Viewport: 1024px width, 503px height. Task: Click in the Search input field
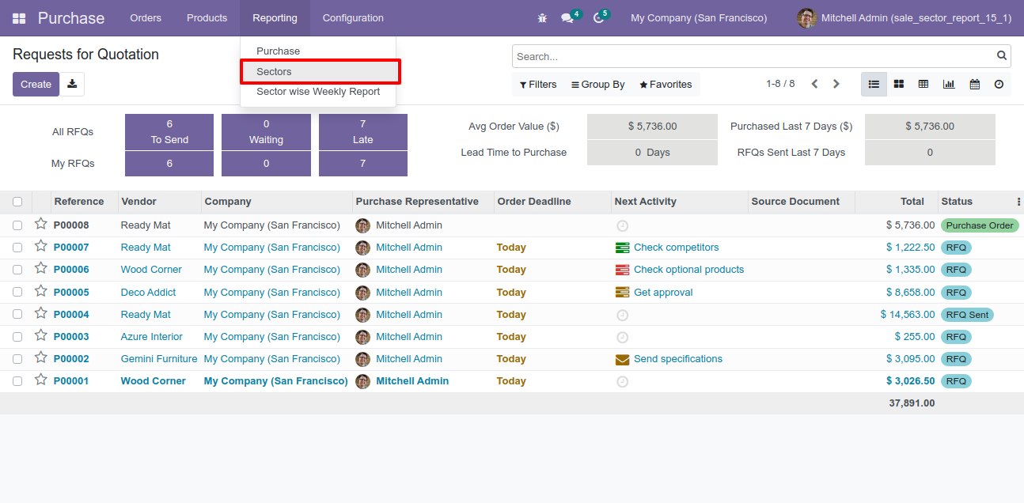pos(754,56)
